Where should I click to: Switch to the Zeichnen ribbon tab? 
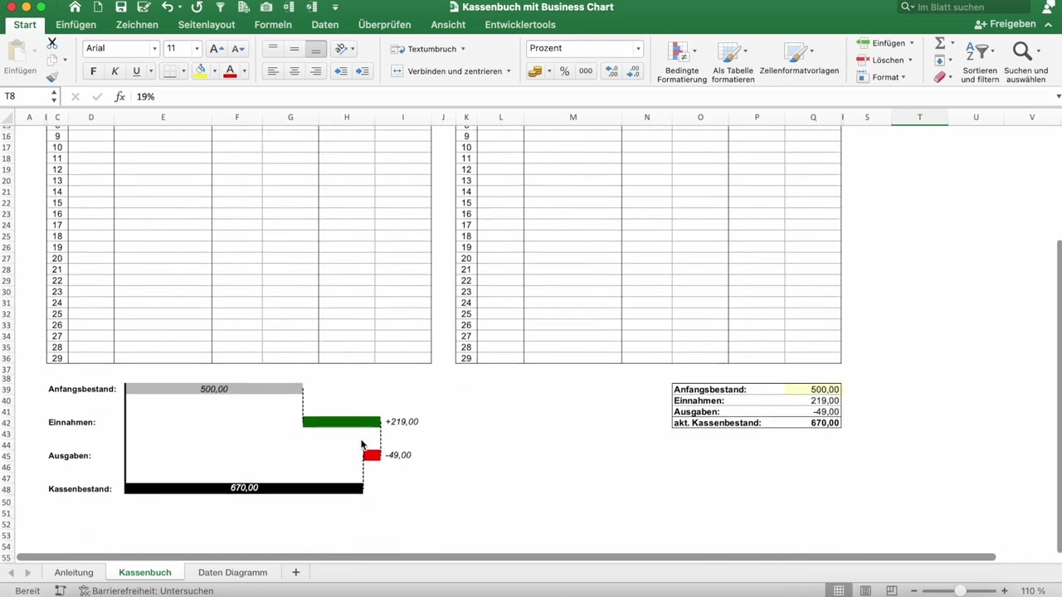(x=137, y=25)
